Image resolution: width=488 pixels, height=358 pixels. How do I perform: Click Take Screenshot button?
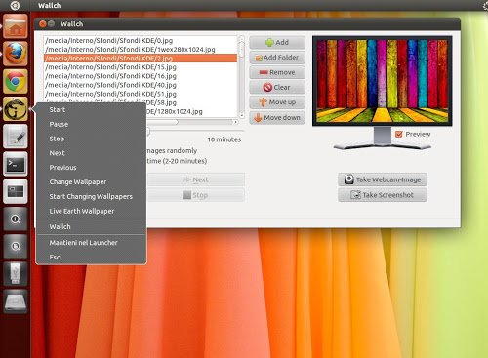coord(383,195)
